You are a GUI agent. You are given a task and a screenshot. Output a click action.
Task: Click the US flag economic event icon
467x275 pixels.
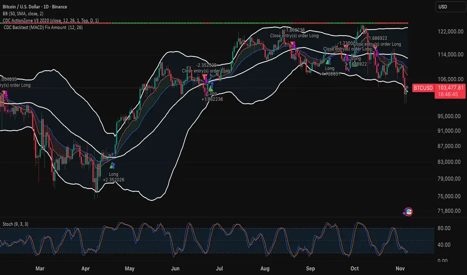[409, 211]
